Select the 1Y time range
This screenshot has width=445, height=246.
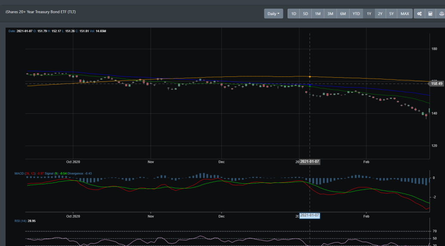click(x=369, y=14)
